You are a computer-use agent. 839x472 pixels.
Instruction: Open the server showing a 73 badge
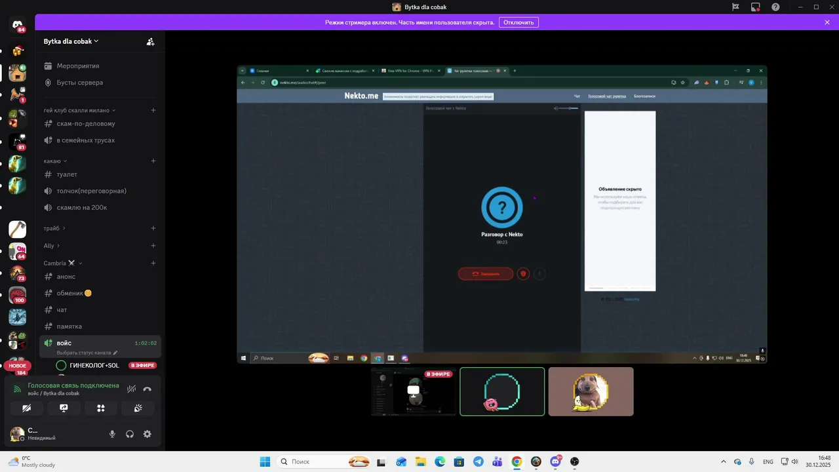pos(18,273)
